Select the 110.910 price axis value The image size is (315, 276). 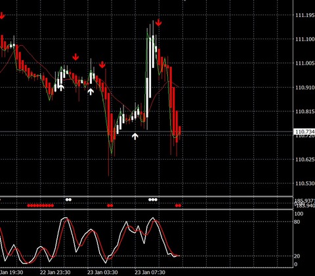(305, 88)
